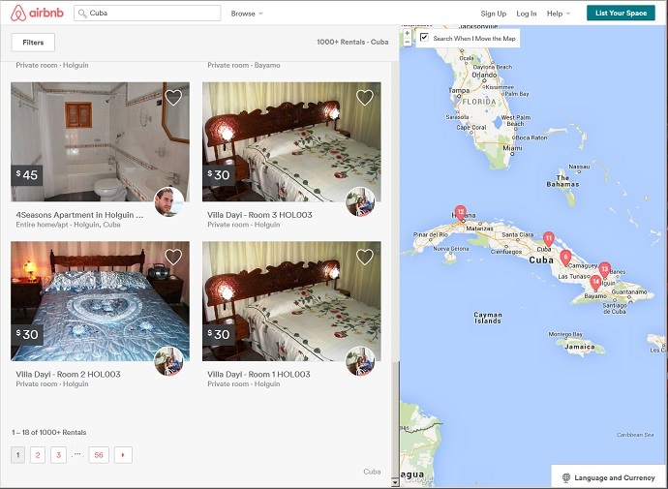Screen dimensions: 668x489
Task: Open 4Seasons Apartment bathroom photo
Action: [100, 141]
